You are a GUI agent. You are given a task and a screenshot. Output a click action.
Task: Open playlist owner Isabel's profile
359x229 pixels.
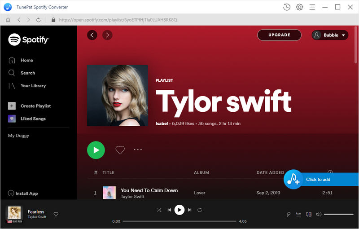pyautogui.click(x=162, y=123)
